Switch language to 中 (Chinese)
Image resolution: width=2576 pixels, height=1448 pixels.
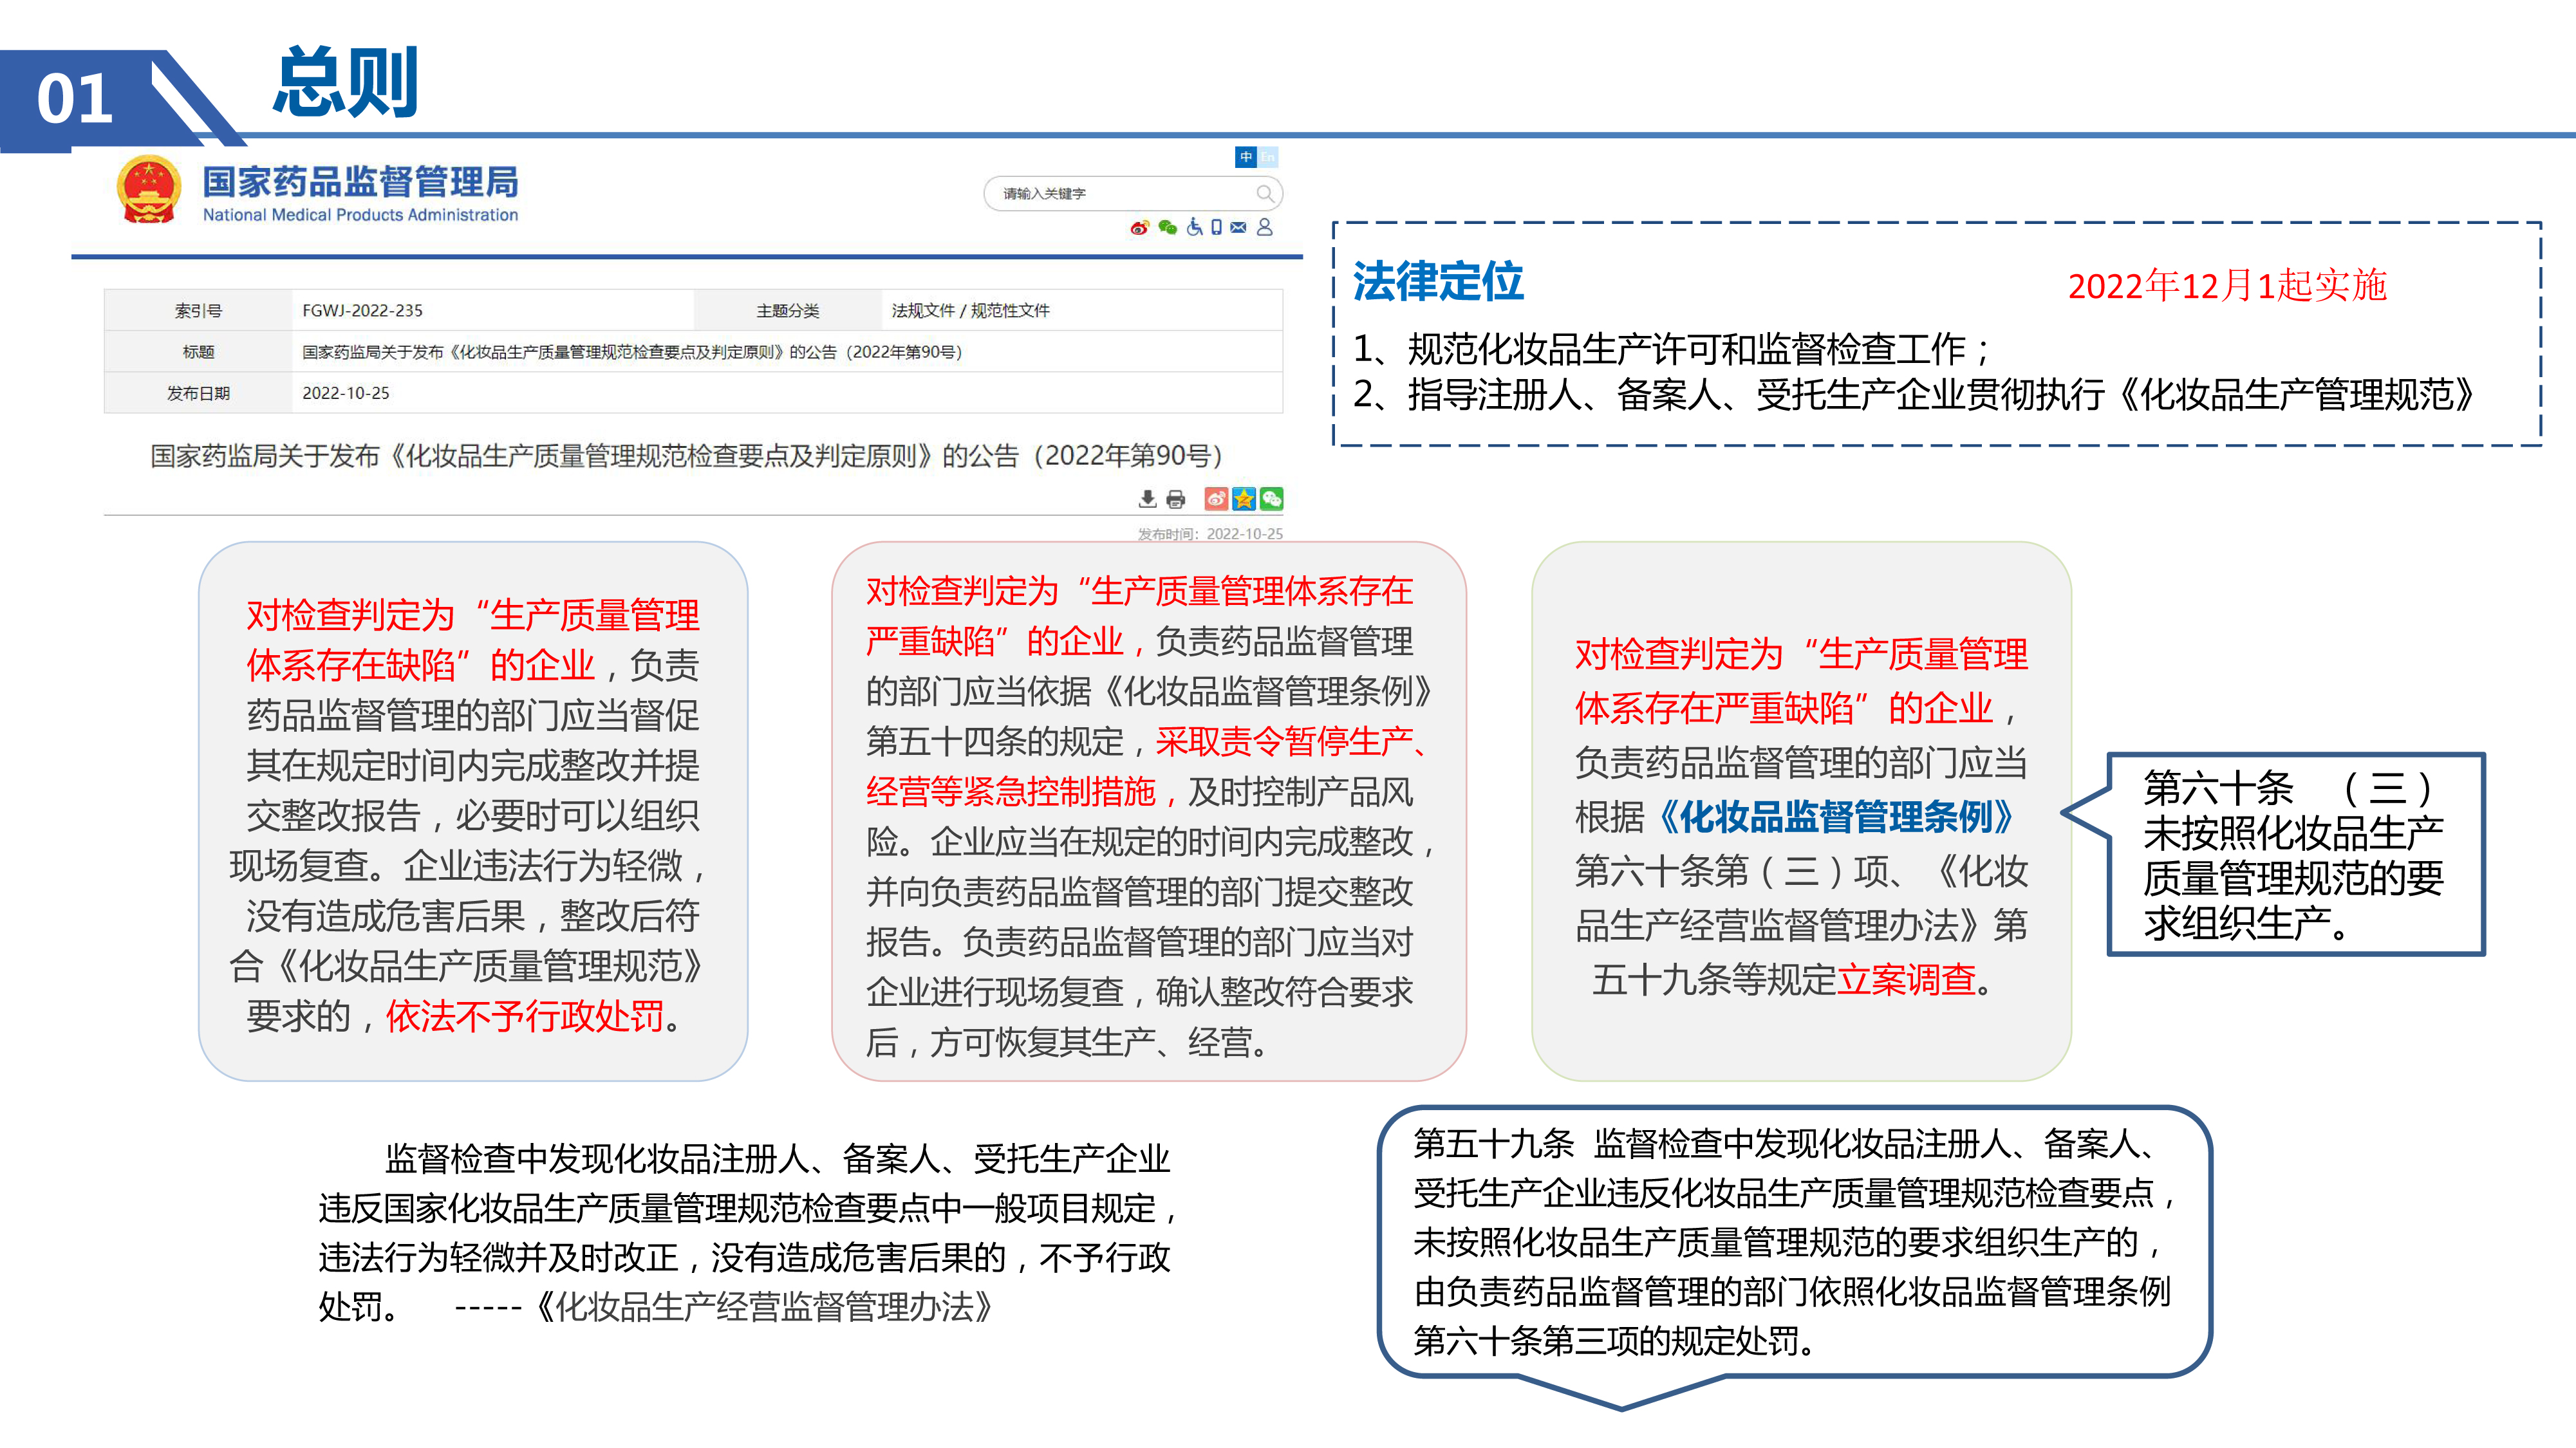(1246, 157)
